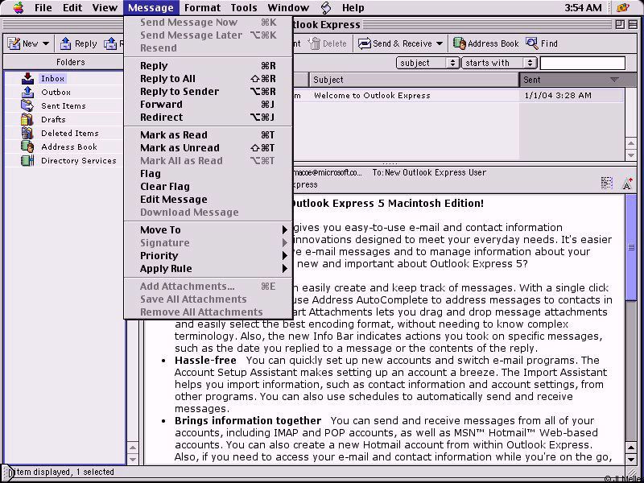Select the 'Welcome to Outlook Express' message row
Screen dimensions: 644x483
458,95
